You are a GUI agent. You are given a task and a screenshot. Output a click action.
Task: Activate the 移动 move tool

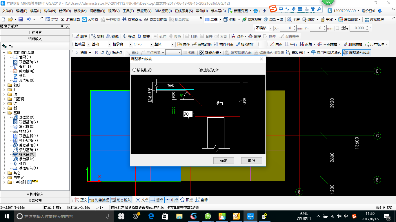[x=129, y=36]
